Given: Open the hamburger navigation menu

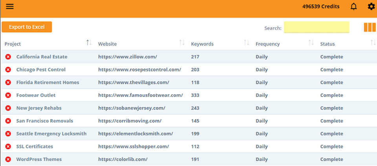Looking at the screenshot, I should pos(10,7).
